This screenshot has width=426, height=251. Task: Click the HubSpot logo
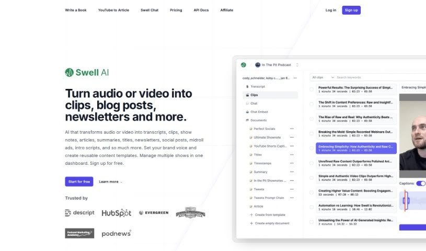[116, 213]
